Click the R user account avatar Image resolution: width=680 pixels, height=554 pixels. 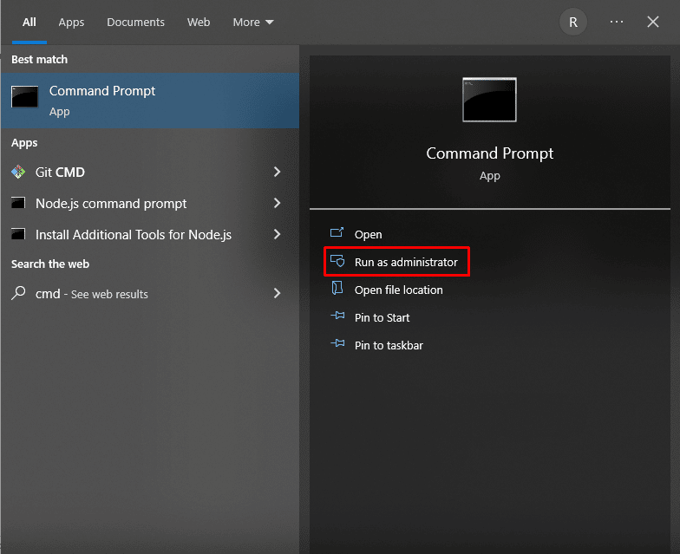572,23
